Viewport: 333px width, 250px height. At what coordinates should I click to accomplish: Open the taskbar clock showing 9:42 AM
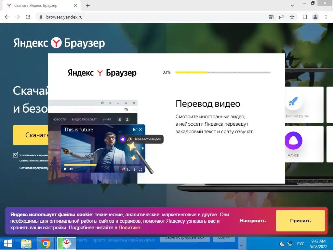click(x=318, y=244)
